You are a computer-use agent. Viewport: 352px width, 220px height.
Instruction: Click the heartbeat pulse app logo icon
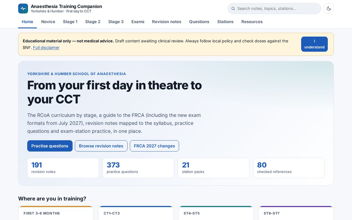coord(23,9)
